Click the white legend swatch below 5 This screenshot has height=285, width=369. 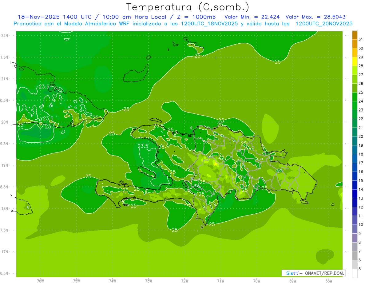click(355, 274)
